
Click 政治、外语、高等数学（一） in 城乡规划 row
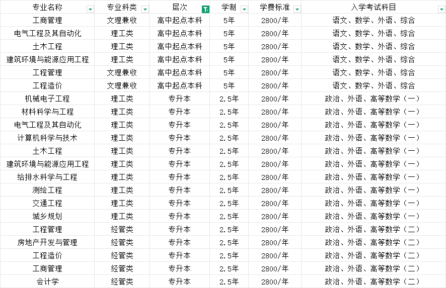coord(374,216)
